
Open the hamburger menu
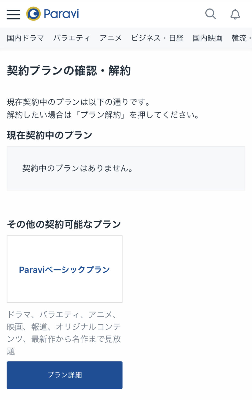point(13,14)
